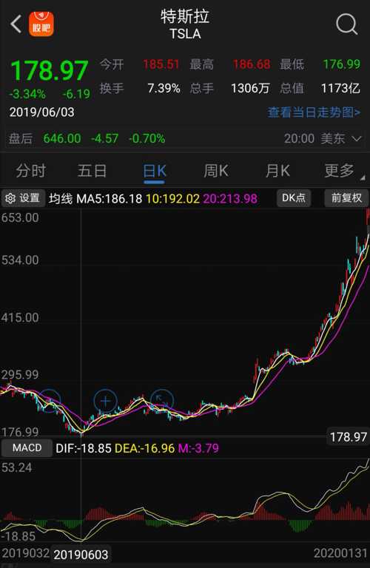Expand the 美东 timezone dropdown chevron

[357, 138]
